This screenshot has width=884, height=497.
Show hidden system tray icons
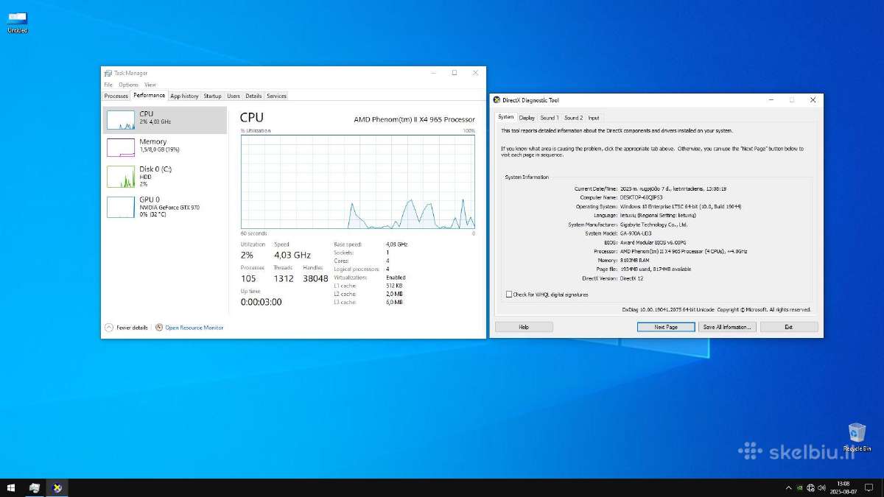click(789, 487)
